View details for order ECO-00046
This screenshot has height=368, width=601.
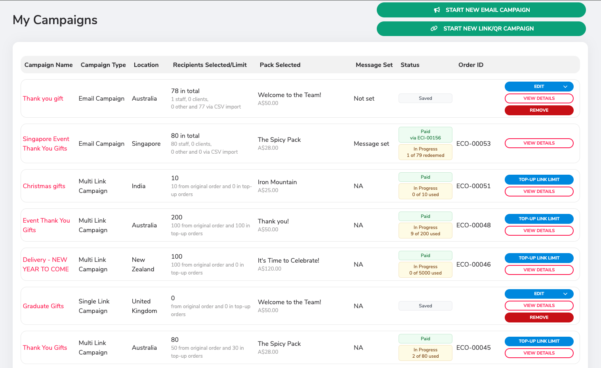click(x=539, y=270)
